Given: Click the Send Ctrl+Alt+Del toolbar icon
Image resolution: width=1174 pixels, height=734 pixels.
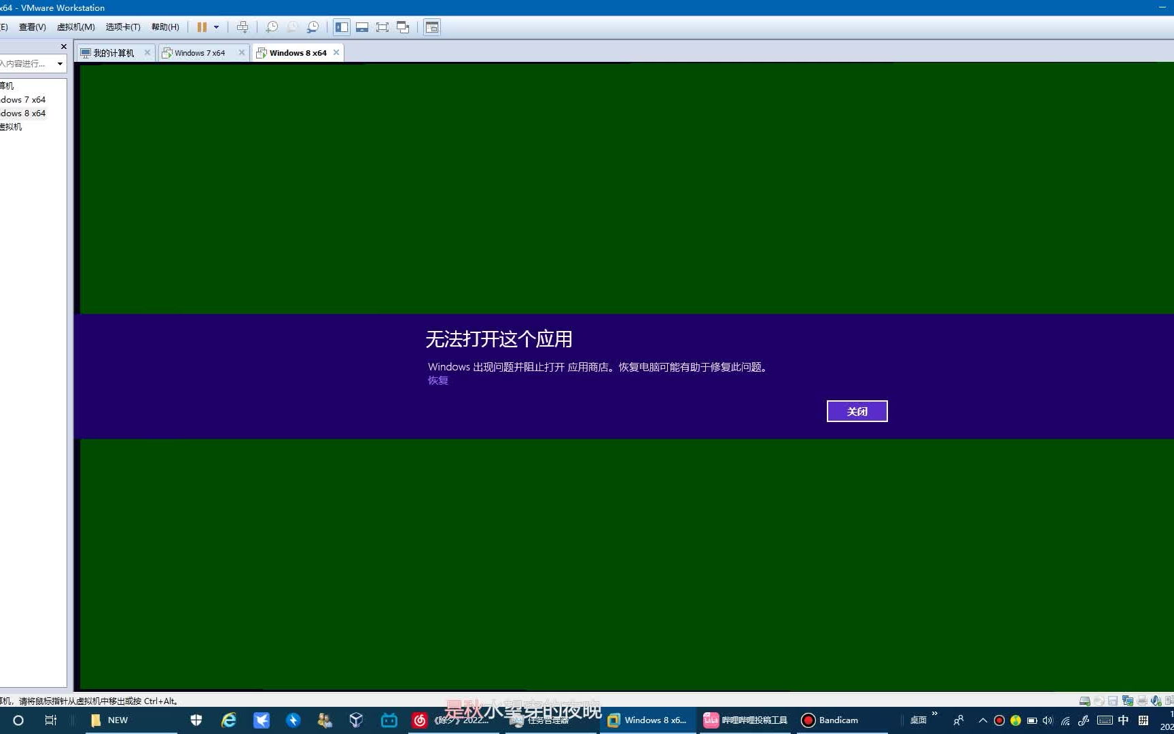Looking at the screenshot, I should point(243,27).
